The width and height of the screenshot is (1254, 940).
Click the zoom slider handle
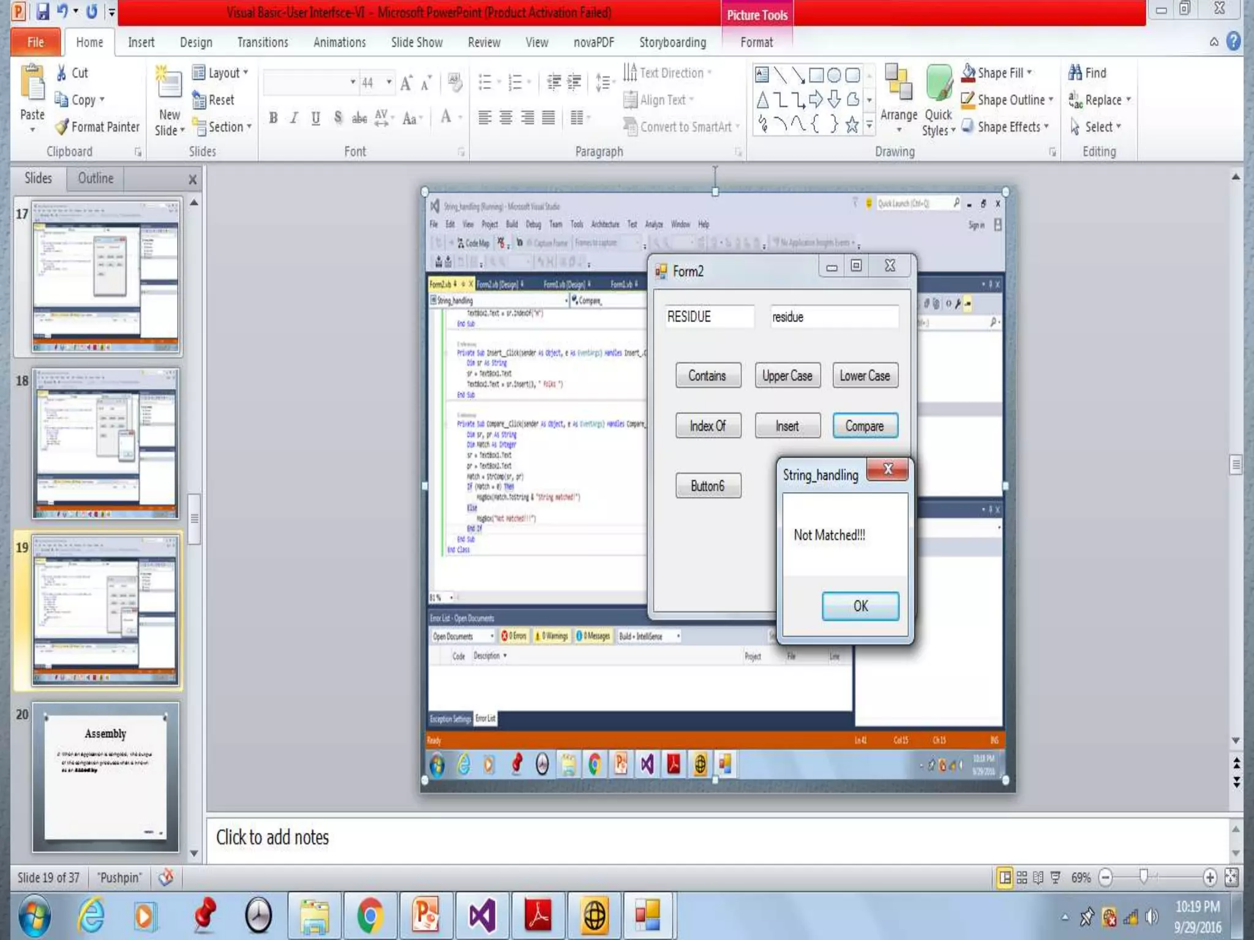[1143, 877]
